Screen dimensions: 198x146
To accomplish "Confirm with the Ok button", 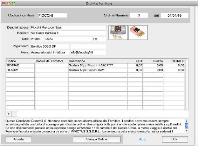I will pos(175,139).
